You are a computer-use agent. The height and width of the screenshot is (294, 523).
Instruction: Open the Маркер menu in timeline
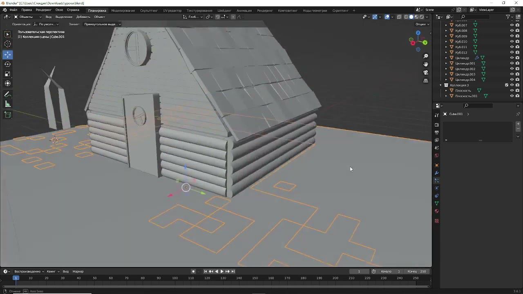(x=78, y=272)
